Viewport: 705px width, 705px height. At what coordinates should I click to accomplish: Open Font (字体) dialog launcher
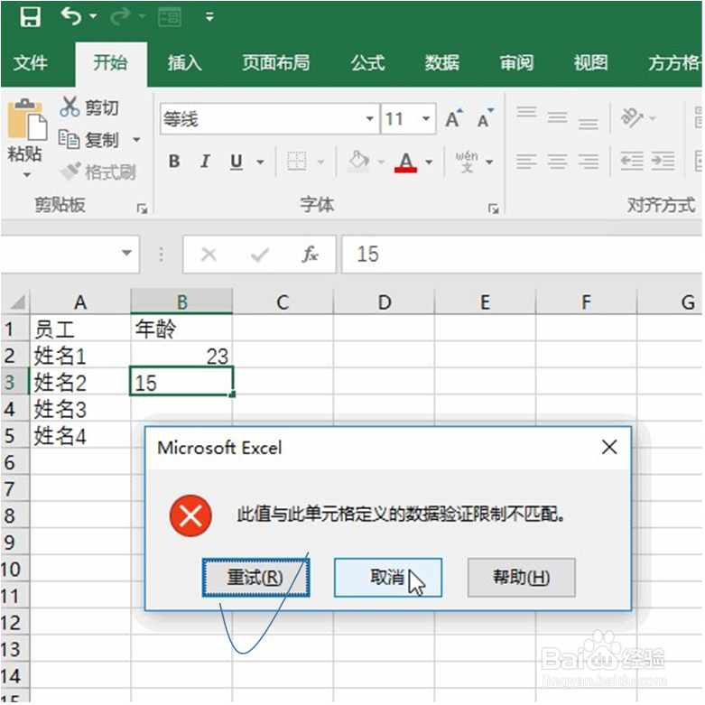[x=493, y=209]
